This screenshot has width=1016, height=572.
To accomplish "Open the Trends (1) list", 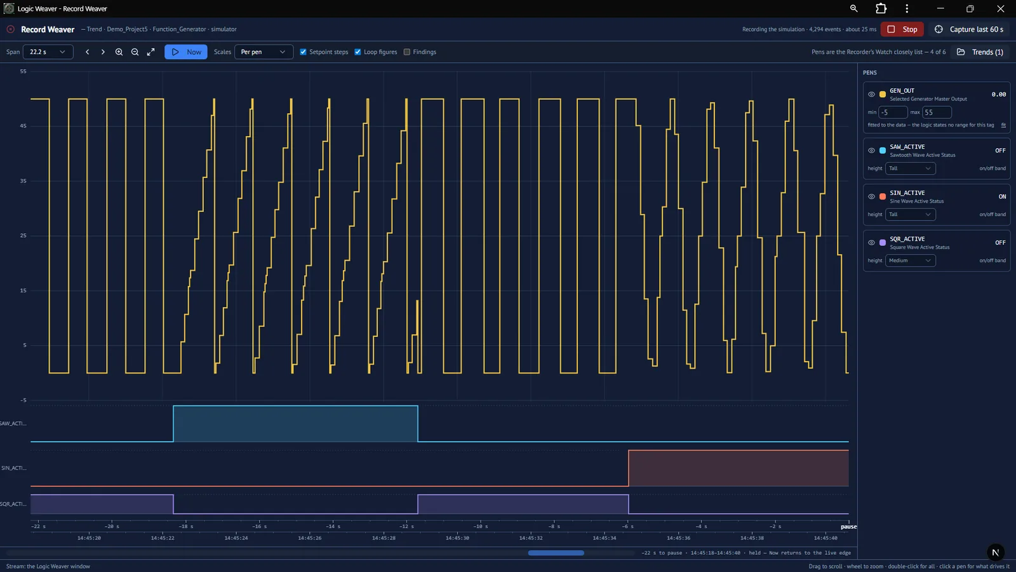I will (980, 52).
